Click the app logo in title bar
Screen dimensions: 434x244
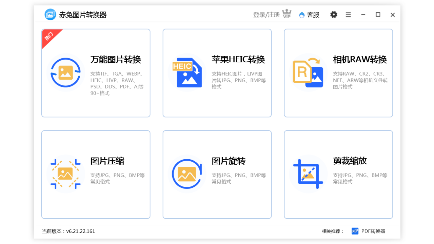tap(50, 15)
